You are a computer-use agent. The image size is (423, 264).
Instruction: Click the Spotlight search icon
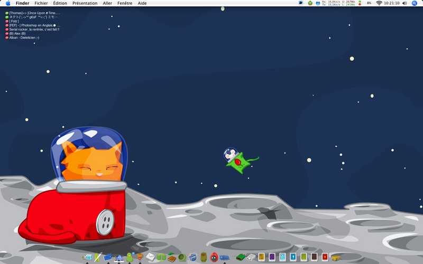[415, 3]
